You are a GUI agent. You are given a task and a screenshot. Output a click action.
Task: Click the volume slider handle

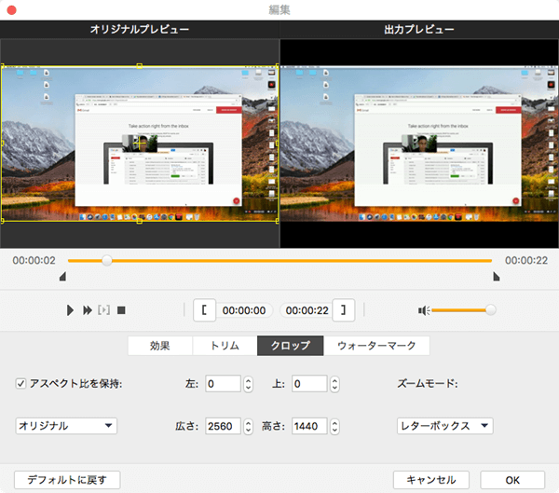point(490,310)
